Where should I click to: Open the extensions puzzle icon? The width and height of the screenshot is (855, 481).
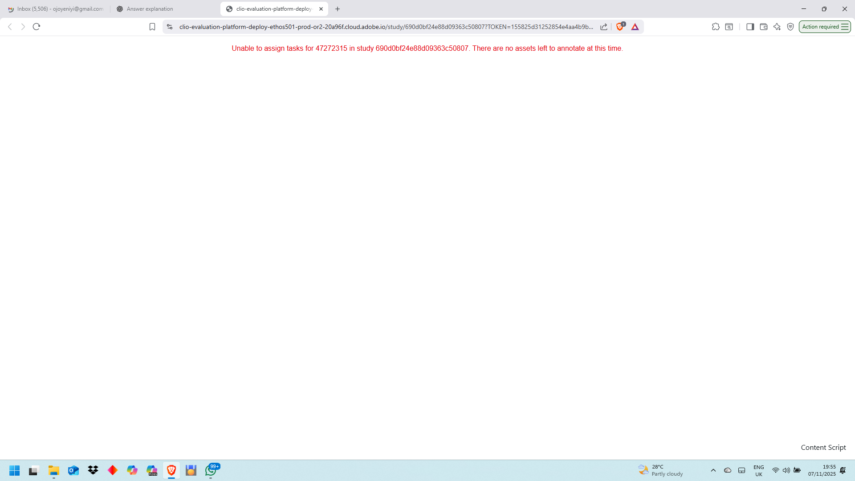pyautogui.click(x=716, y=27)
